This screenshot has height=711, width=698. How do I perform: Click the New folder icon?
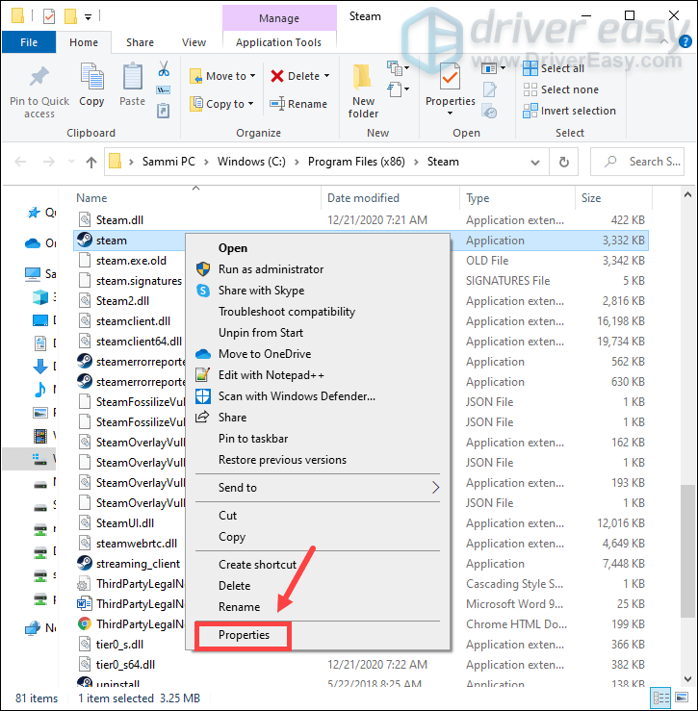click(363, 77)
